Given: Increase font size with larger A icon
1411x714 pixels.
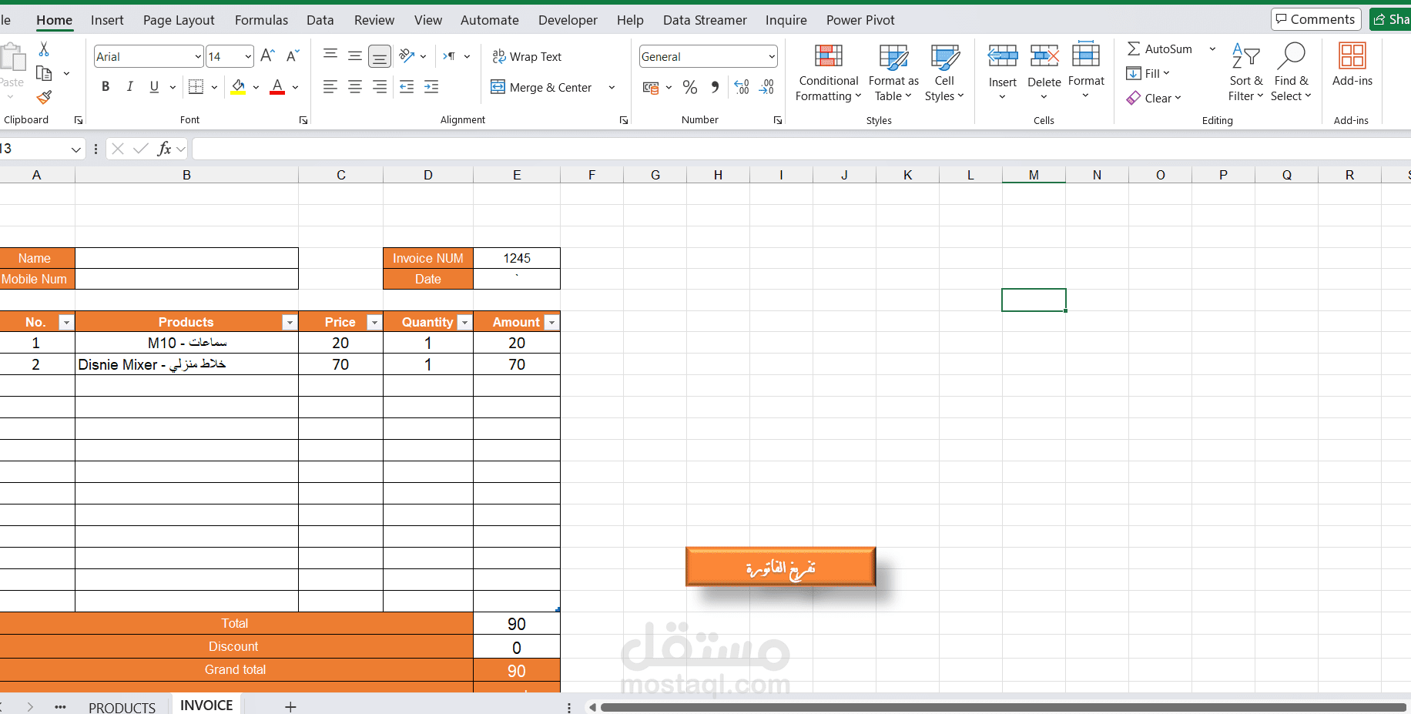Looking at the screenshot, I should coord(267,55).
